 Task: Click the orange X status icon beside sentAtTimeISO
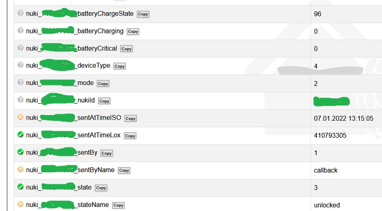point(21,117)
